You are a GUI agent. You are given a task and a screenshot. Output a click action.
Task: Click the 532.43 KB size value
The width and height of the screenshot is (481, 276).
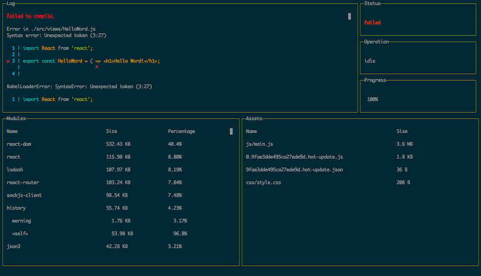coord(118,144)
